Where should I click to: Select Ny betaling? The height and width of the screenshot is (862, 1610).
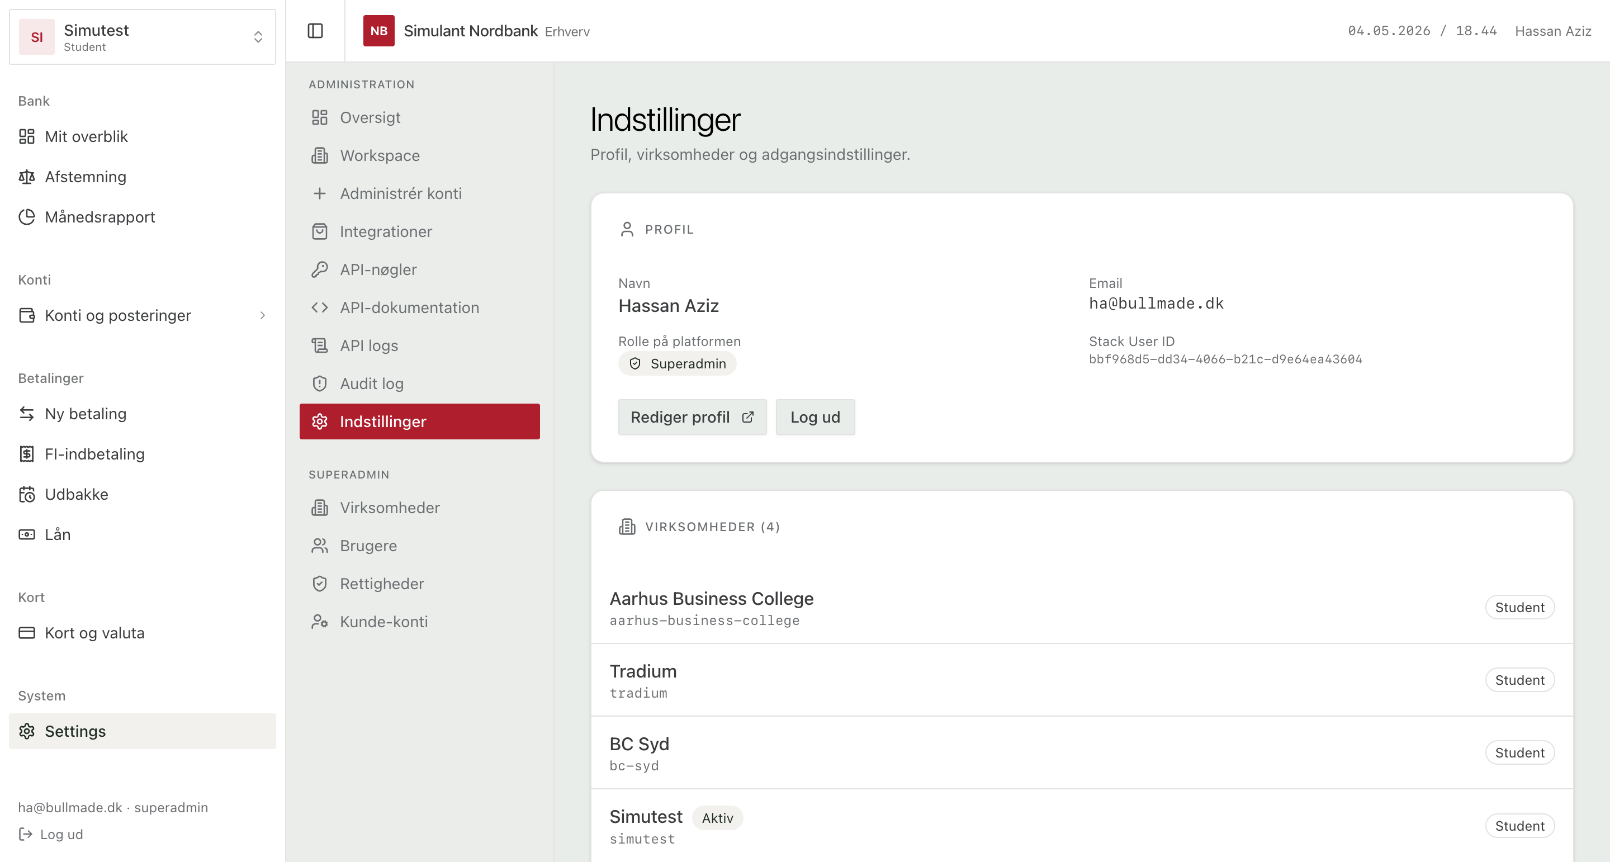[x=143, y=414]
